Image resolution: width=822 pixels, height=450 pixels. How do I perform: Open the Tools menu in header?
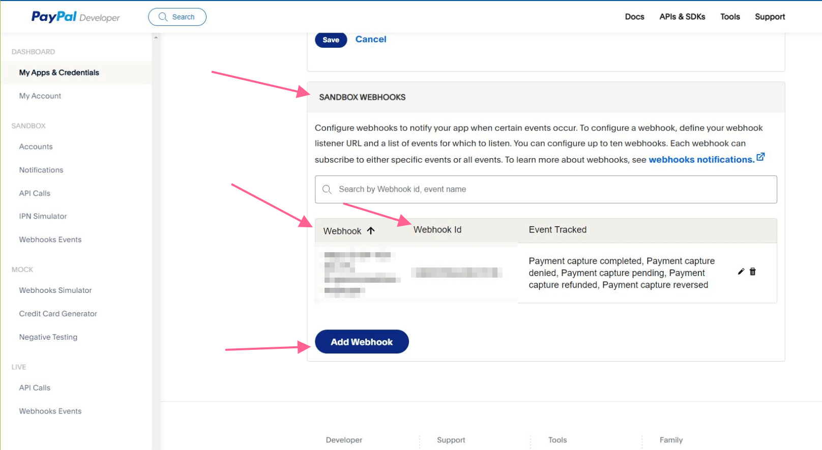tap(730, 17)
